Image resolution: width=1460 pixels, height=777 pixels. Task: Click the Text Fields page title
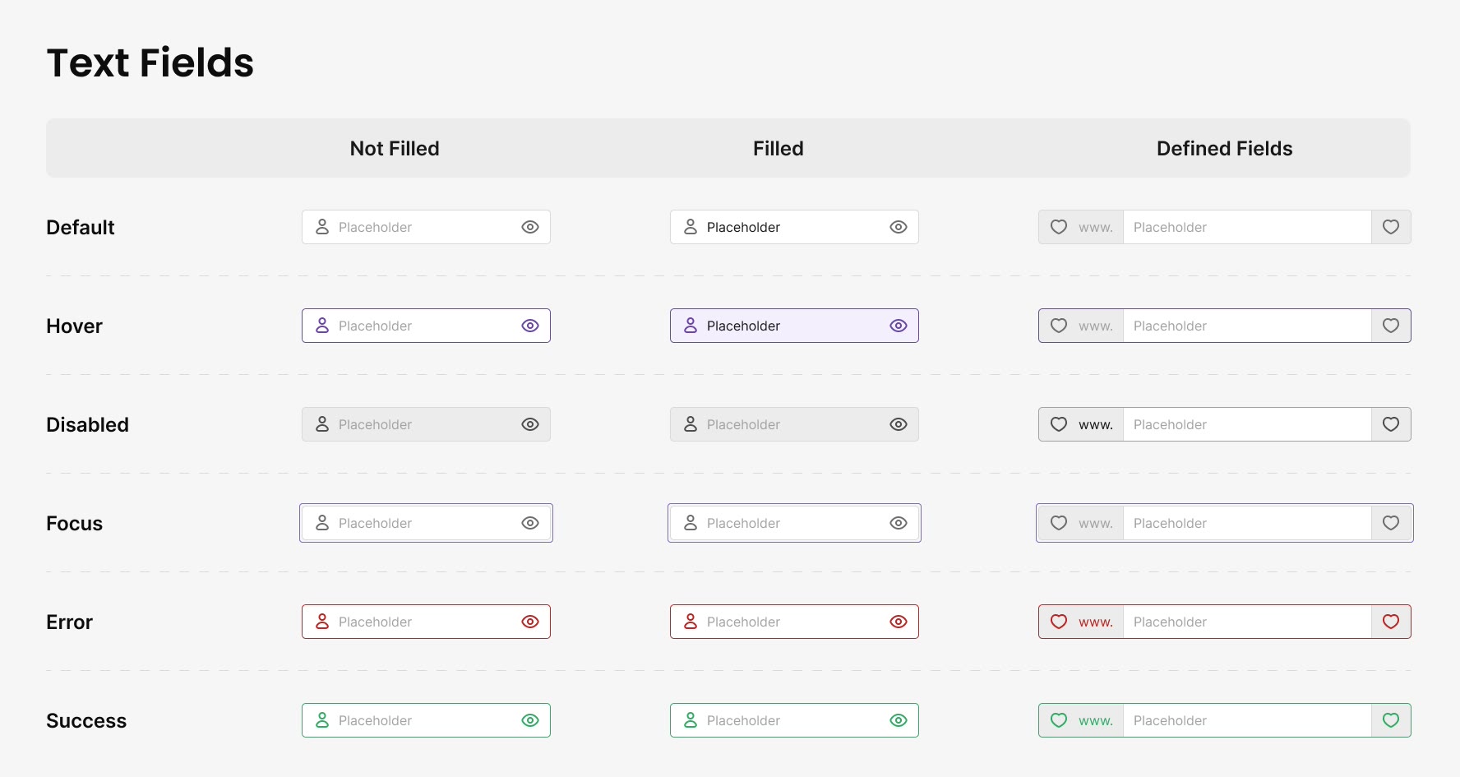point(150,62)
